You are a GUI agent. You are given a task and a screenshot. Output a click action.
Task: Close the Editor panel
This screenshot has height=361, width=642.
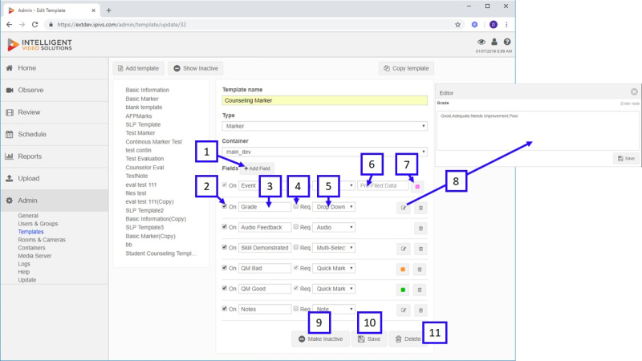(x=634, y=91)
